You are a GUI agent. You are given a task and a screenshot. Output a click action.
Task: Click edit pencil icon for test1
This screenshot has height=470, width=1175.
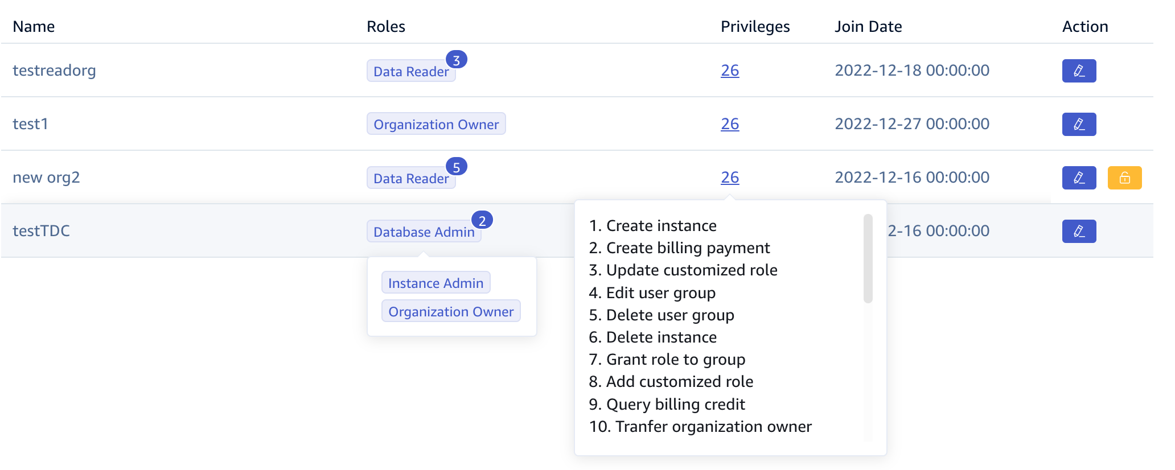[x=1078, y=124]
